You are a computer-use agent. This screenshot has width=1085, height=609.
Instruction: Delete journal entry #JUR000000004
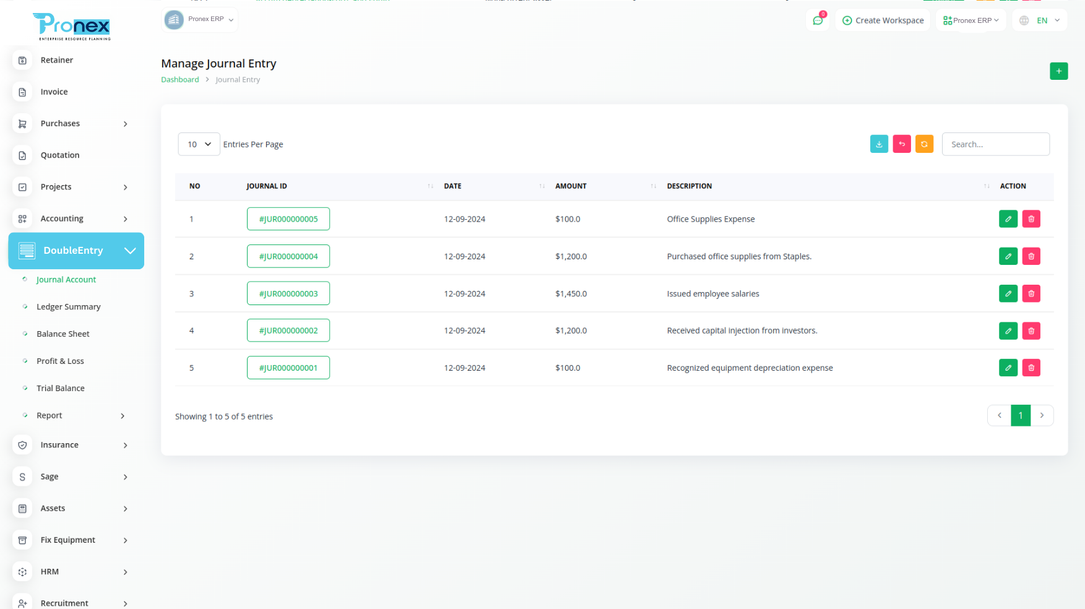pyautogui.click(x=1031, y=256)
